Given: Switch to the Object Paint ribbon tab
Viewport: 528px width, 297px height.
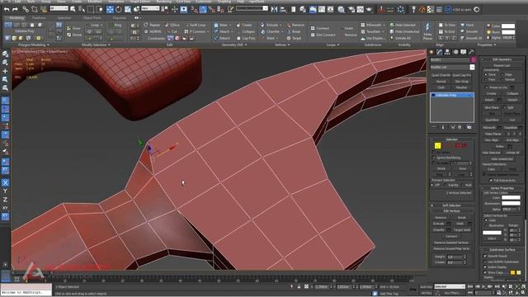Looking at the screenshot, I should coord(92,18).
